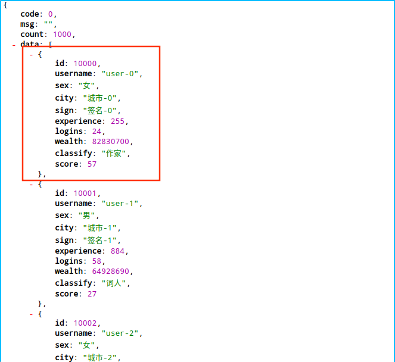
Task: Click the msg key
Action: point(27,24)
